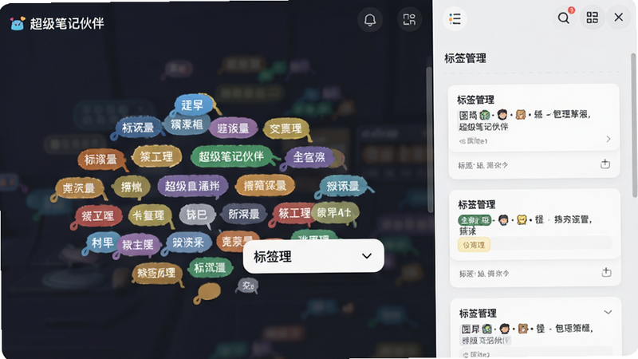
Task: Select the blue 建早 tag bubble
Action: [193, 105]
